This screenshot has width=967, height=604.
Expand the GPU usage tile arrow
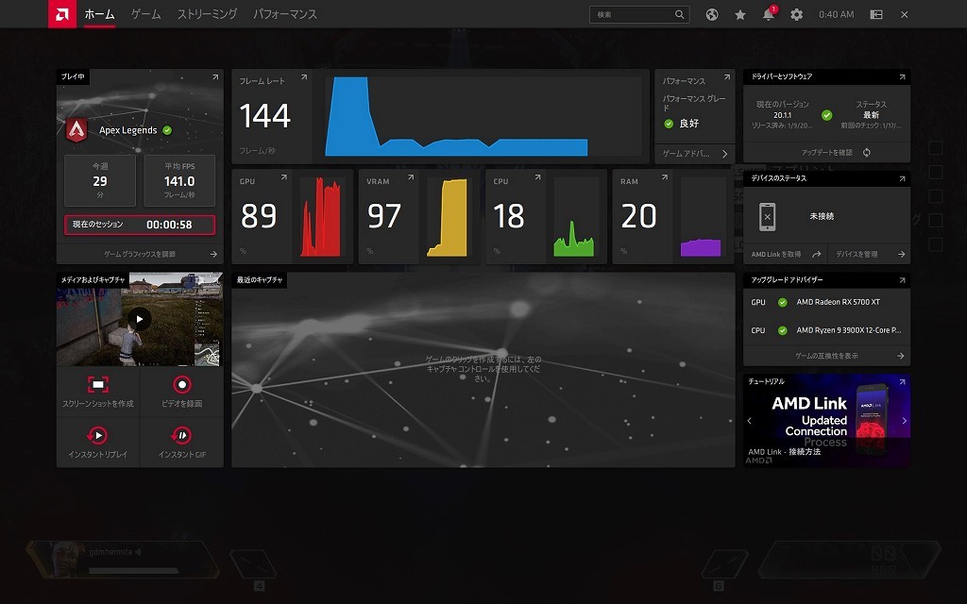point(283,177)
